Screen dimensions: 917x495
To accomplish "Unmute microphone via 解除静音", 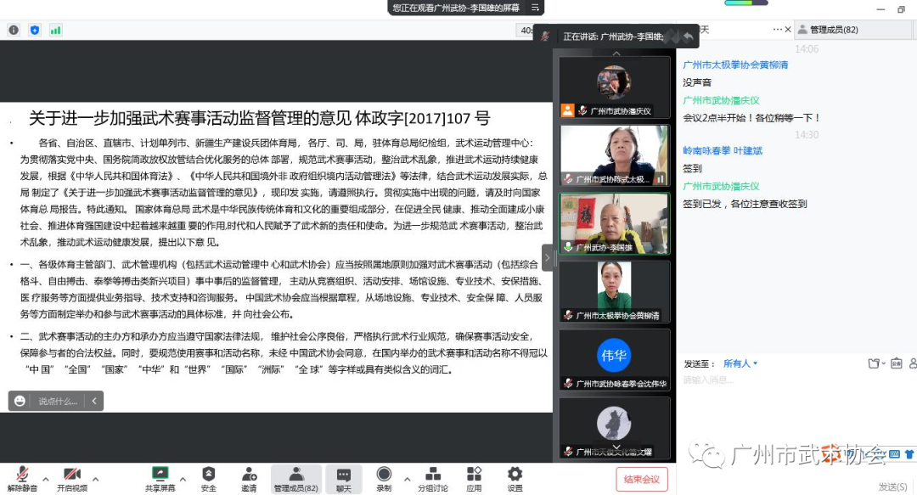I will 22,479.
